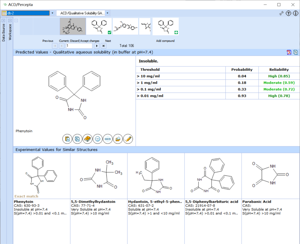This screenshot has width=300, height=244.
Task: Go to the previous compound record
Action: [62, 46]
